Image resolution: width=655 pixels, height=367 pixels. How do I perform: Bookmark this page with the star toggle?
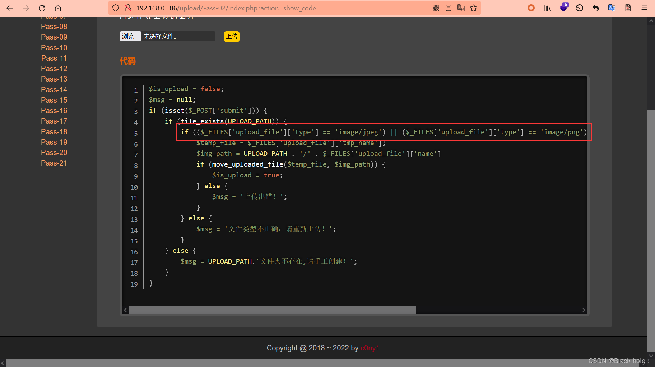click(x=473, y=8)
